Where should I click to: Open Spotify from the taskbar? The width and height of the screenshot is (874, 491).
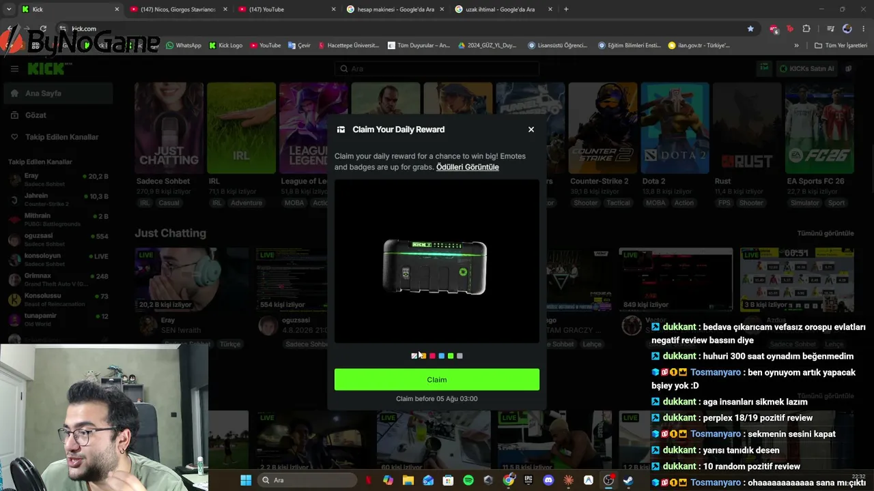click(468, 480)
